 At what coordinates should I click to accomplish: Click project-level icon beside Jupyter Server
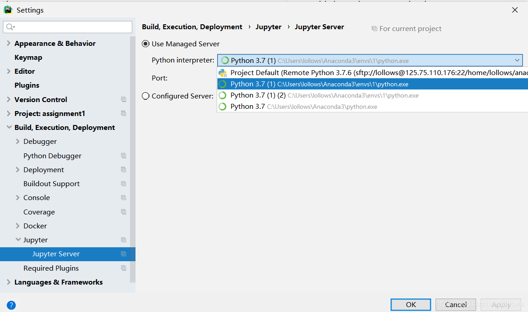pyautogui.click(x=124, y=254)
